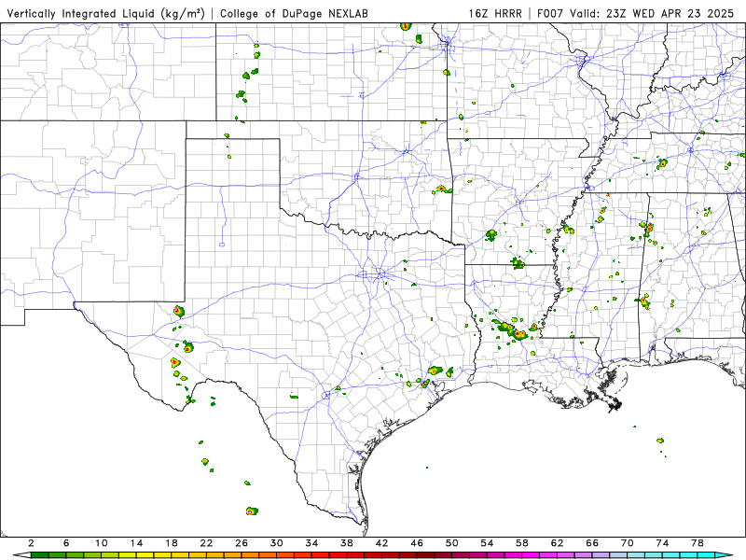This screenshot has height=560, width=746.
Task: Click the legend value '38'
Action: [x=347, y=543]
